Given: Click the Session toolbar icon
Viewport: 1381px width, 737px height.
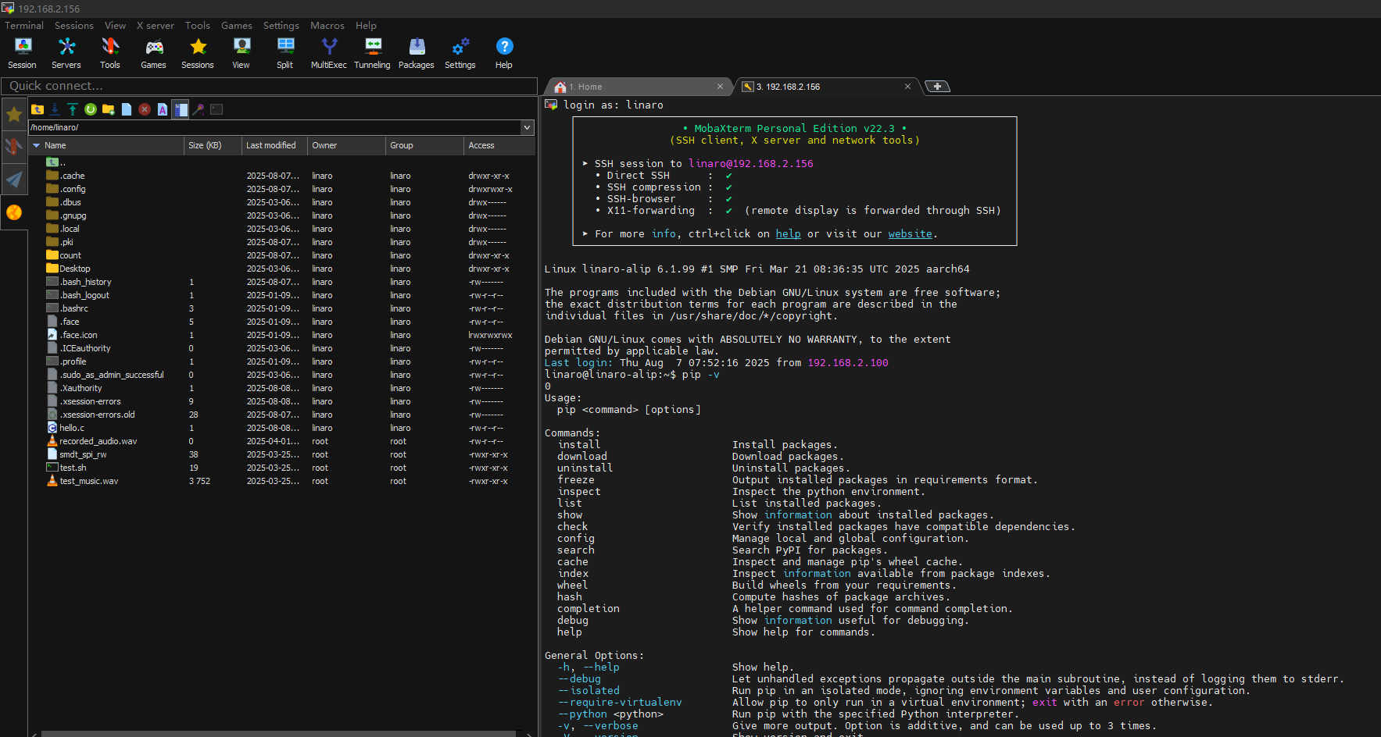Looking at the screenshot, I should (x=23, y=53).
